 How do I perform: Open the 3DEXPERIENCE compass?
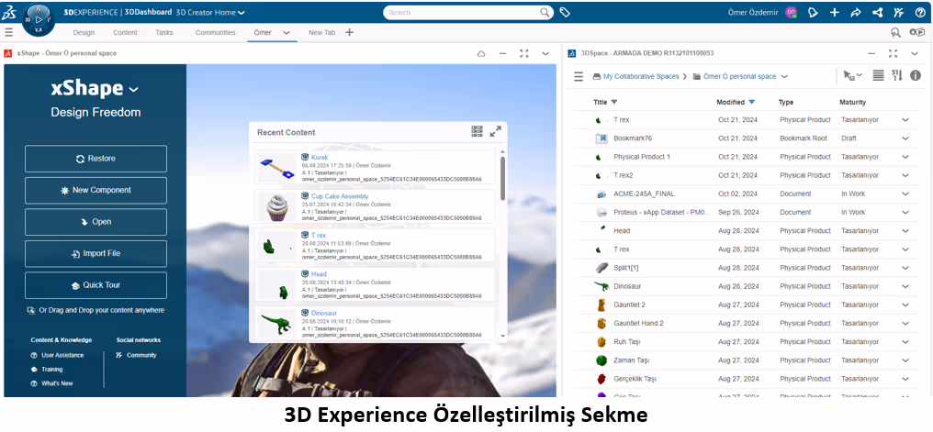pos(39,19)
